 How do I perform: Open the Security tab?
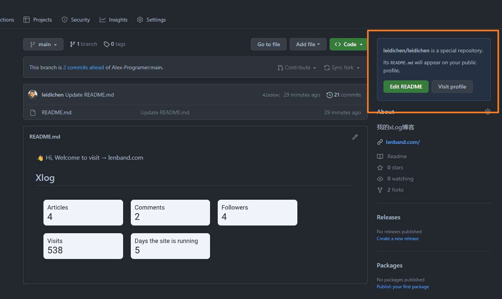tap(76, 20)
